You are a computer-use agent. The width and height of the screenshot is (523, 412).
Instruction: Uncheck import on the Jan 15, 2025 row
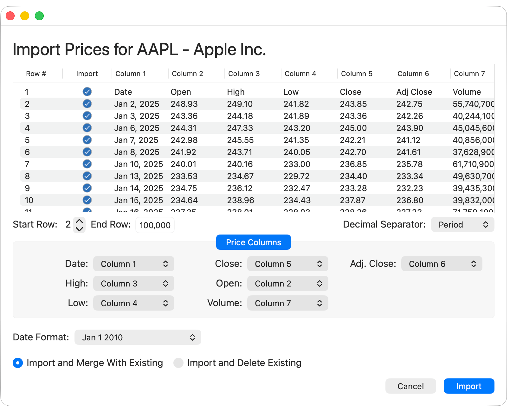(87, 200)
